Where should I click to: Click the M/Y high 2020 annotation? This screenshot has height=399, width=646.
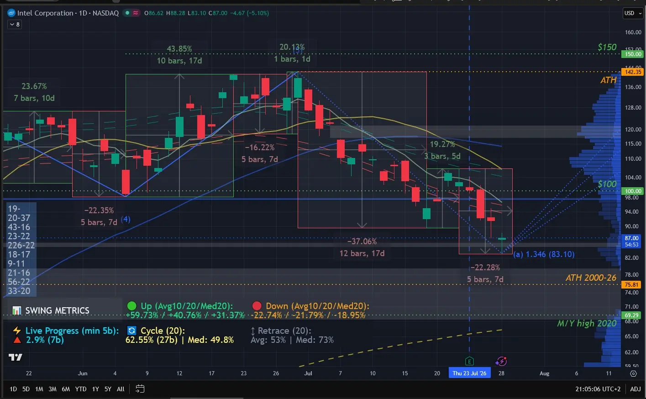click(587, 323)
